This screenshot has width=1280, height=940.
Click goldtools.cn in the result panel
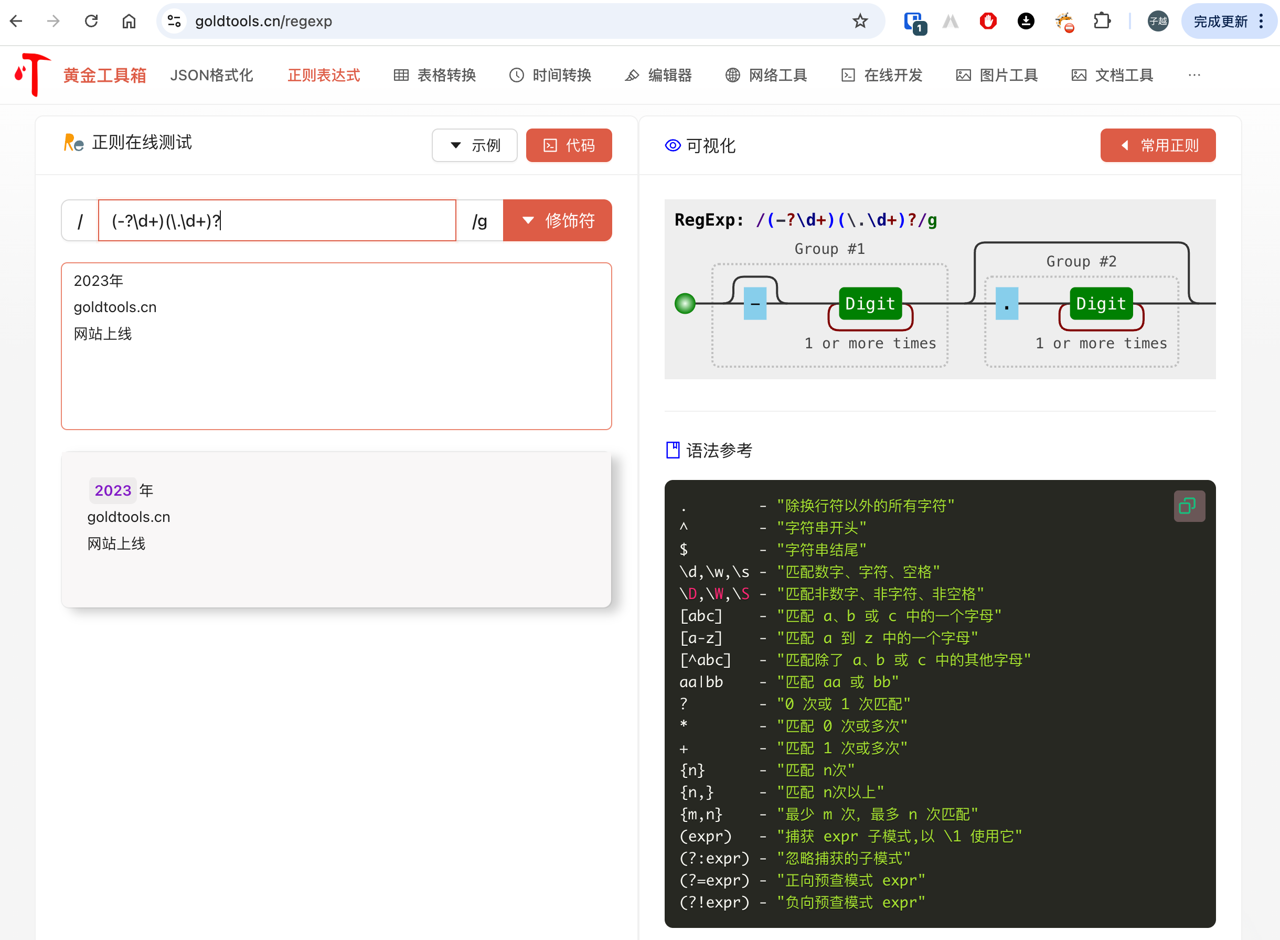tap(129, 517)
